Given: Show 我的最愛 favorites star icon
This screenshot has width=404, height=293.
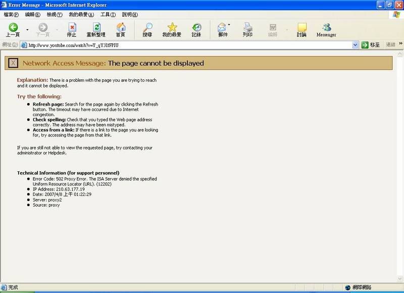Looking at the screenshot, I should [172, 30].
